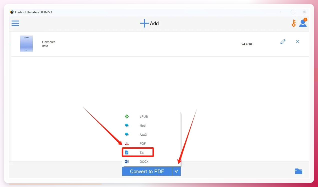Choose ePUB output format
The image size is (318, 187).
[151, 117]
